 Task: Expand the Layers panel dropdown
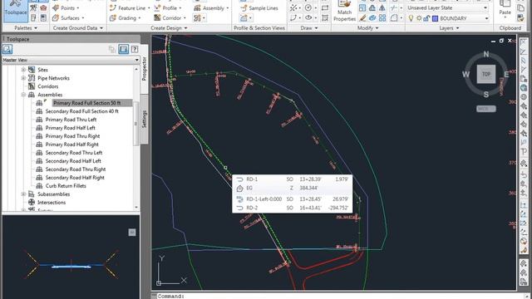click(x=449, y=28)
